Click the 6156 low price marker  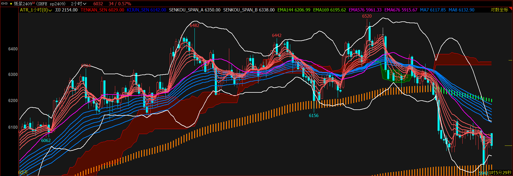[x=314, y=116]
